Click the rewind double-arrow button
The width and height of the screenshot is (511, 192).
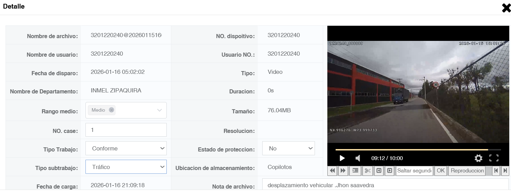click(333, 170)
